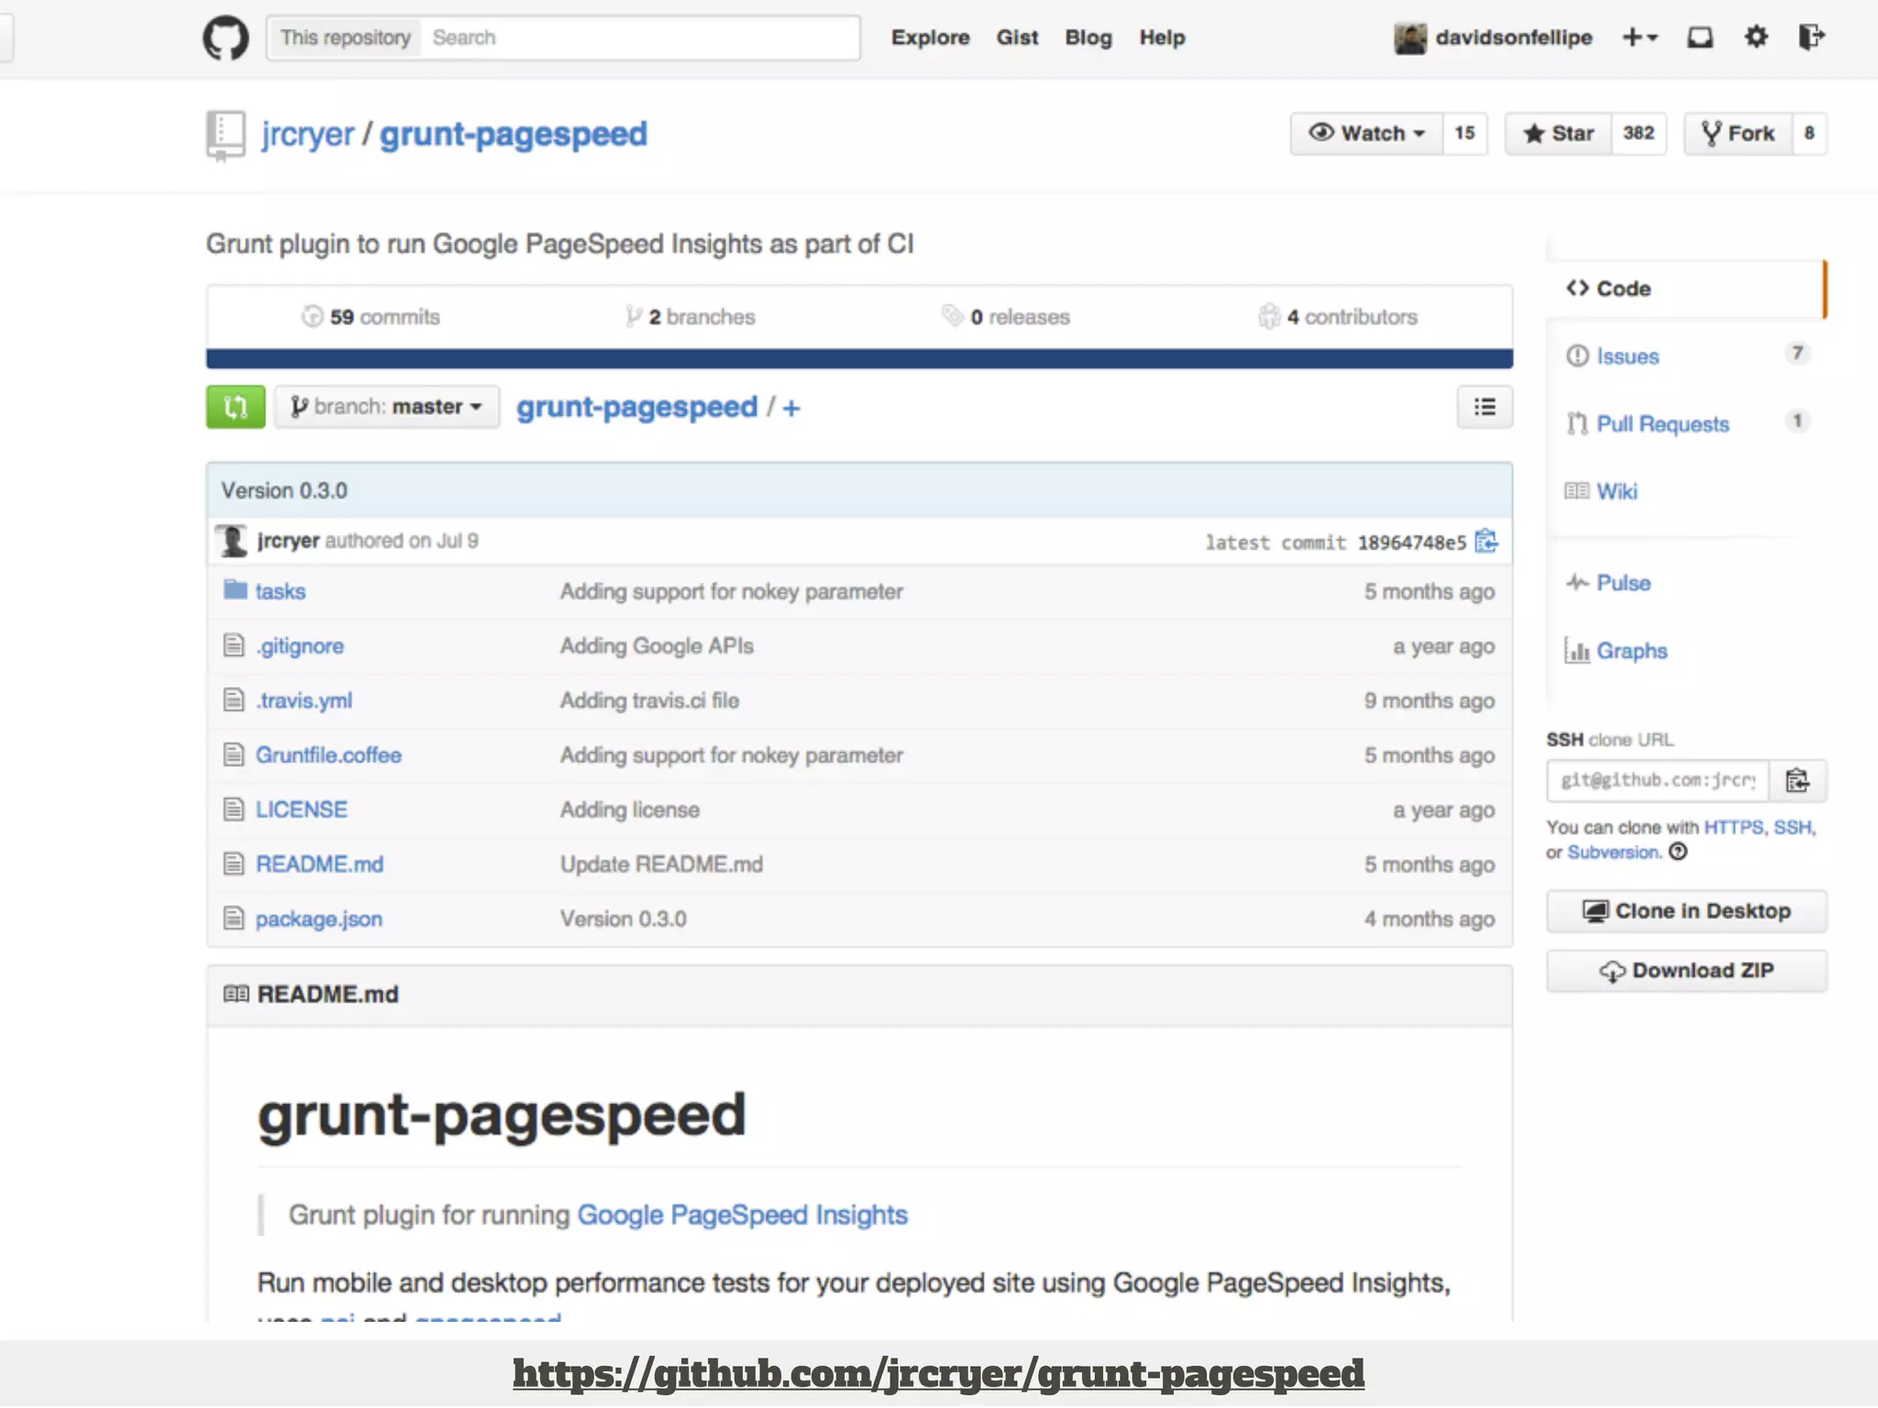Image resolution: width=1878 pixels, height=1408 pixels.
Task: Open the 8 forks count
Action: [x=1809, y=134]
